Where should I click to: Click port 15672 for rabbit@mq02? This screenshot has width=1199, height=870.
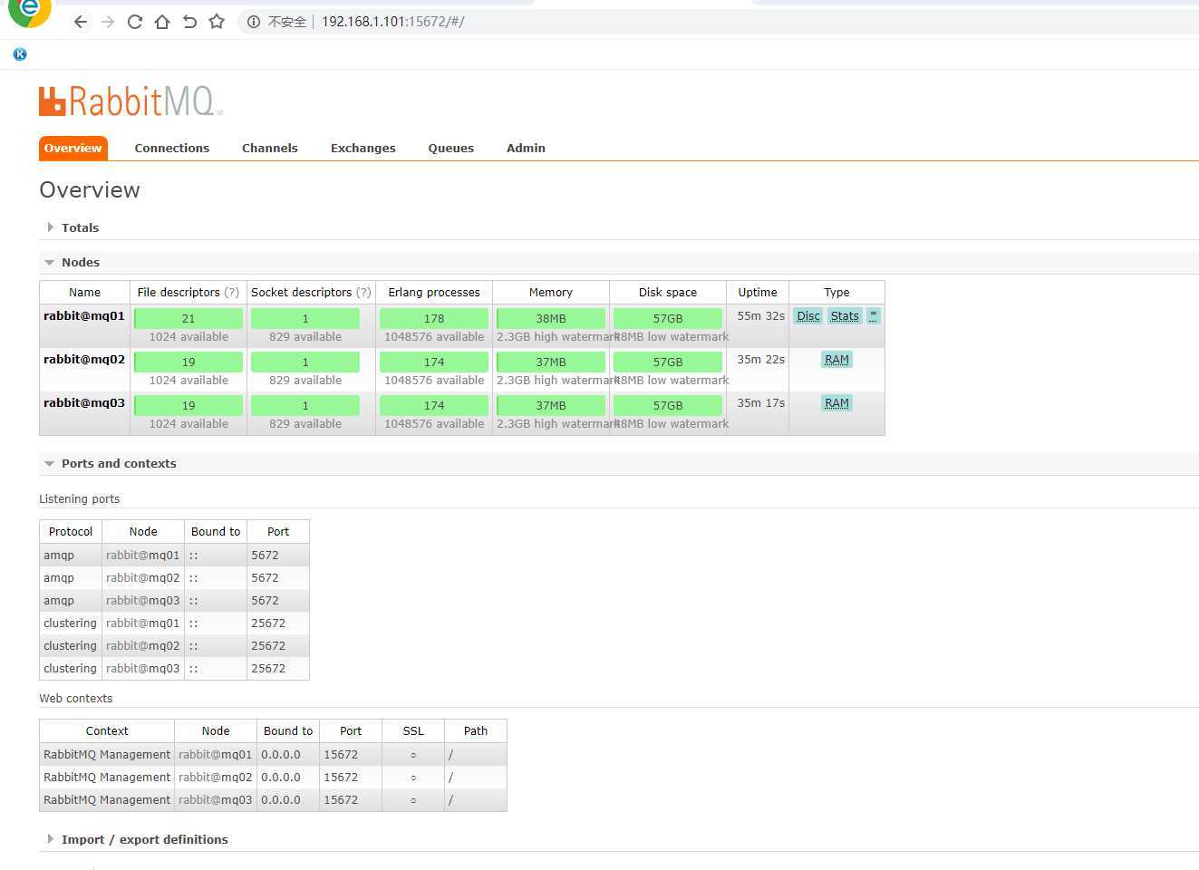point(341,777)
